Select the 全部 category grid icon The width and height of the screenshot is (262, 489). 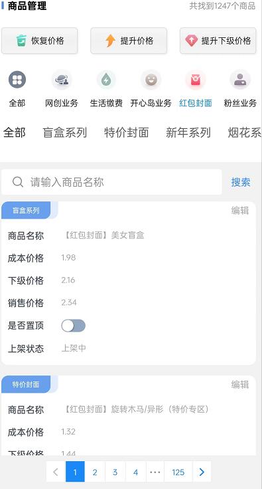click(x=17, y=80)
